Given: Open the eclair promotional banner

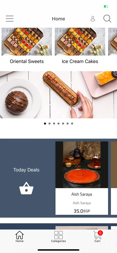Looking at the screenshot, I should point(58,95).
